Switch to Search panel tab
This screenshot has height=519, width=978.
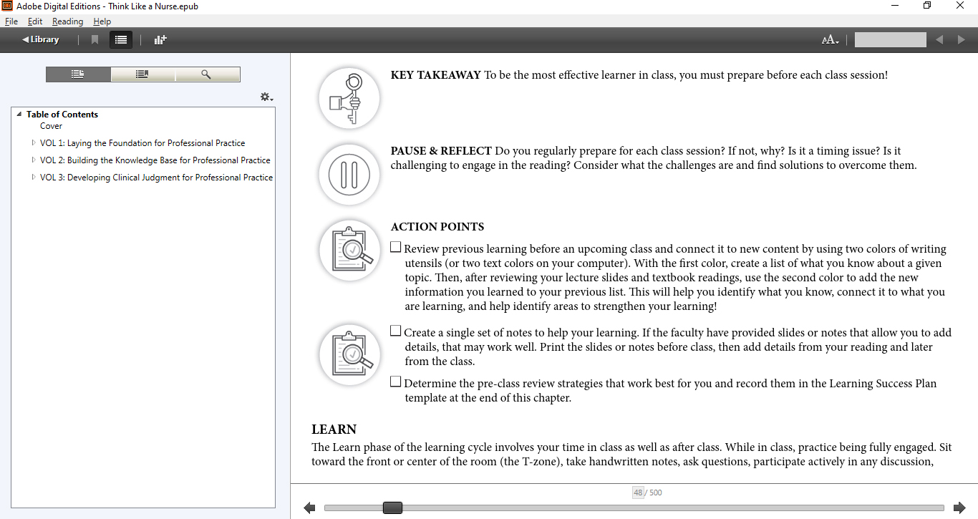(207, 74)
